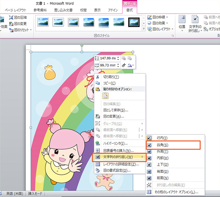Apply second picture style thumbnail
The image size is (220, 197).
pyautogui.click(x=58, y=22)
